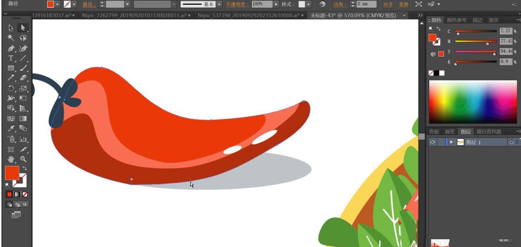Swap fill and stroke in toolbox
The width and height of the screenshot is (521, 247).
point(25,169)
